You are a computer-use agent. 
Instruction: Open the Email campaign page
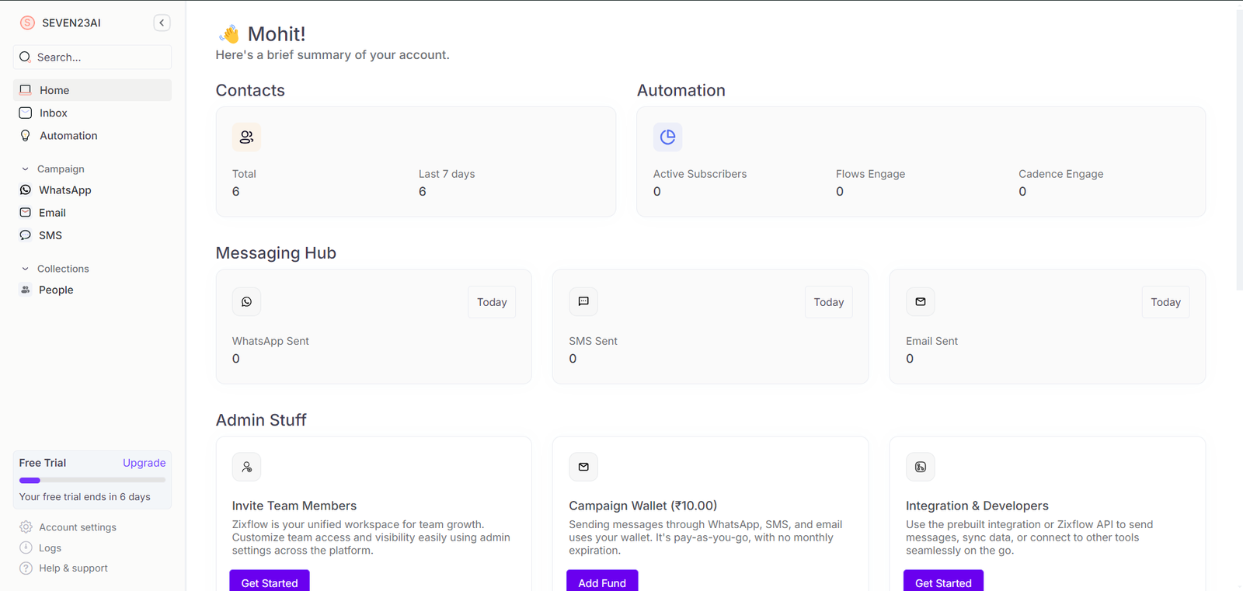coord(92,212)
